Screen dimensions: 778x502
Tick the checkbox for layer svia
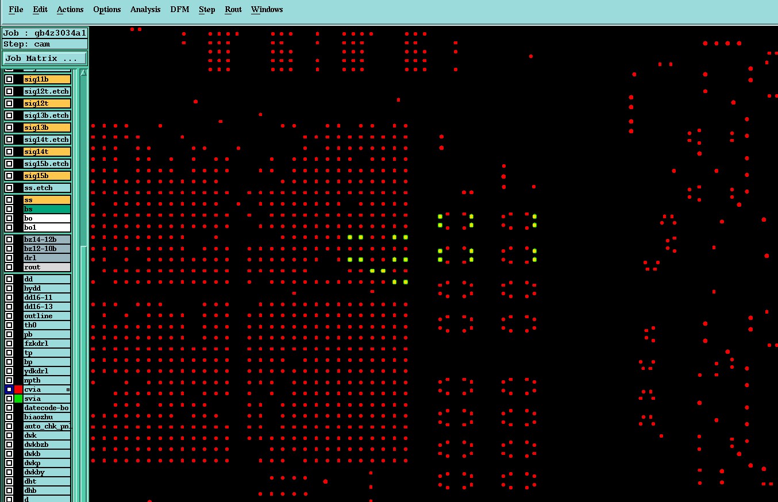pos(9,399)
